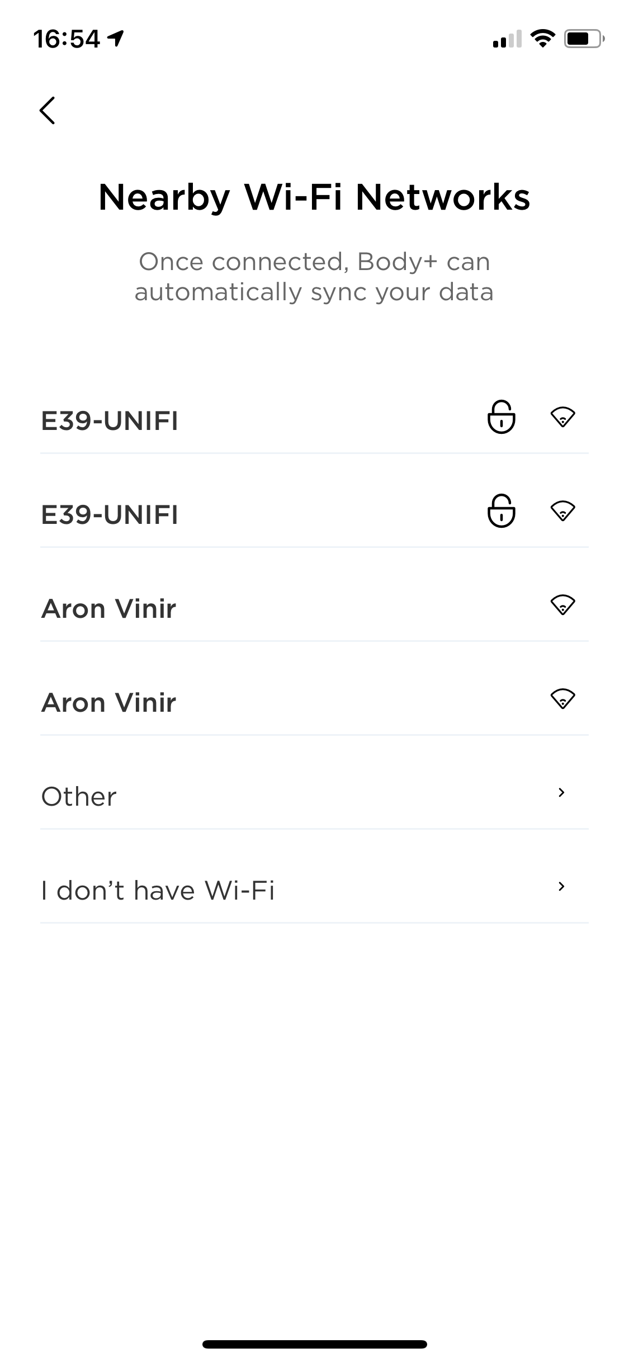Expand the "I don't have Wi-Fi" chevron
Image resolution: width=629 pixels, height=1362 pixels.
[x=561, y=886]
